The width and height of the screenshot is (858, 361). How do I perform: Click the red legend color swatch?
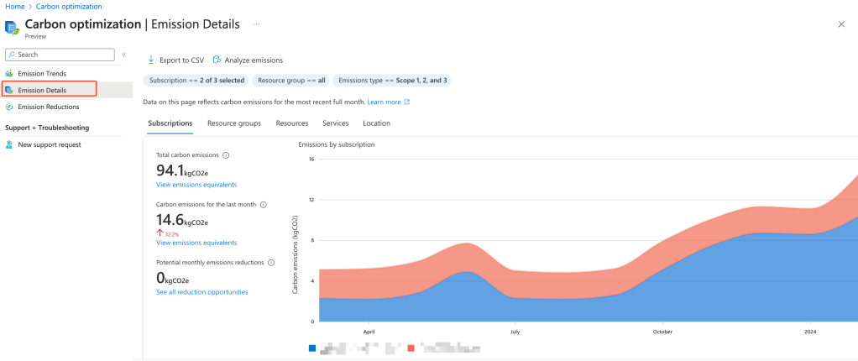411,348
